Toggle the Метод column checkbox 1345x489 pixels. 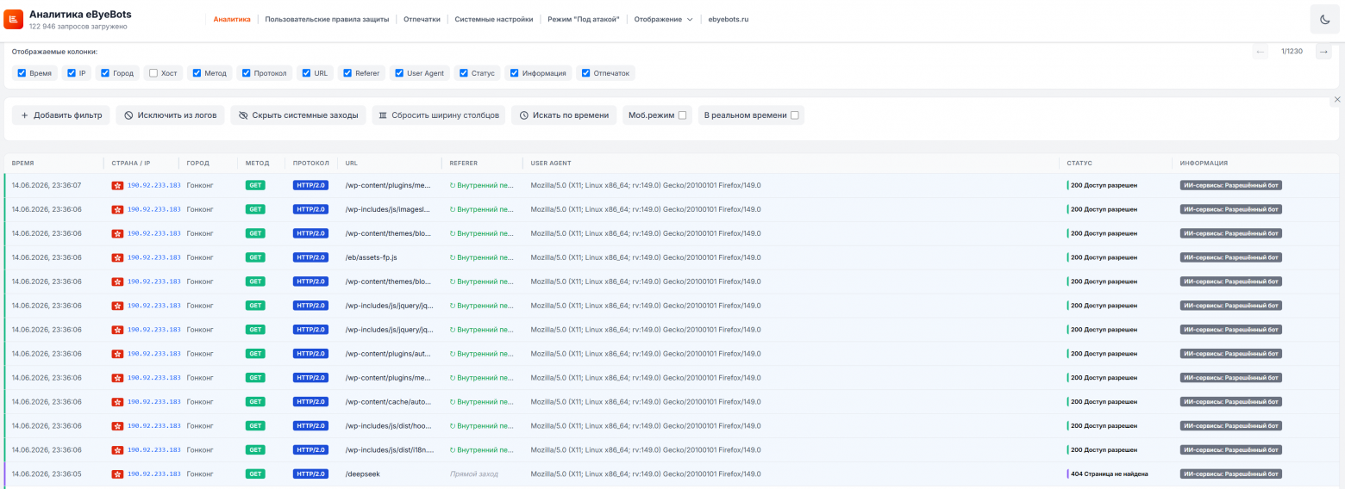(197, 73)
